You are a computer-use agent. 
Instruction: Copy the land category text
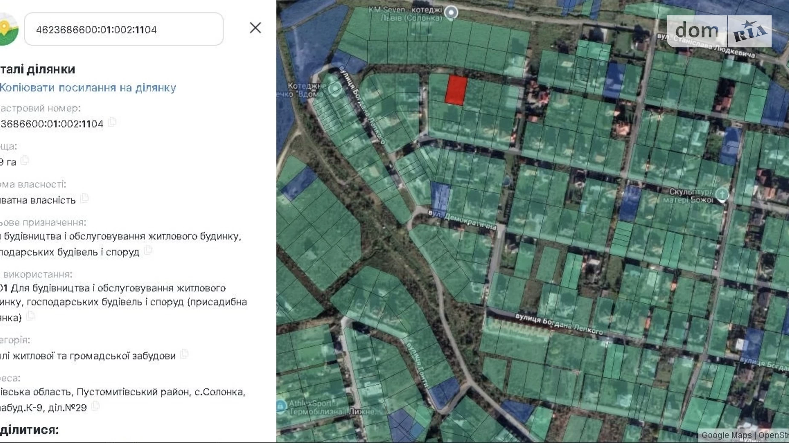pos(184,354)
